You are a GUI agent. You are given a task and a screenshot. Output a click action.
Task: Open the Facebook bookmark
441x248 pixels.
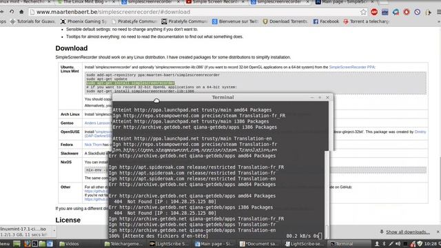point(326,21)
